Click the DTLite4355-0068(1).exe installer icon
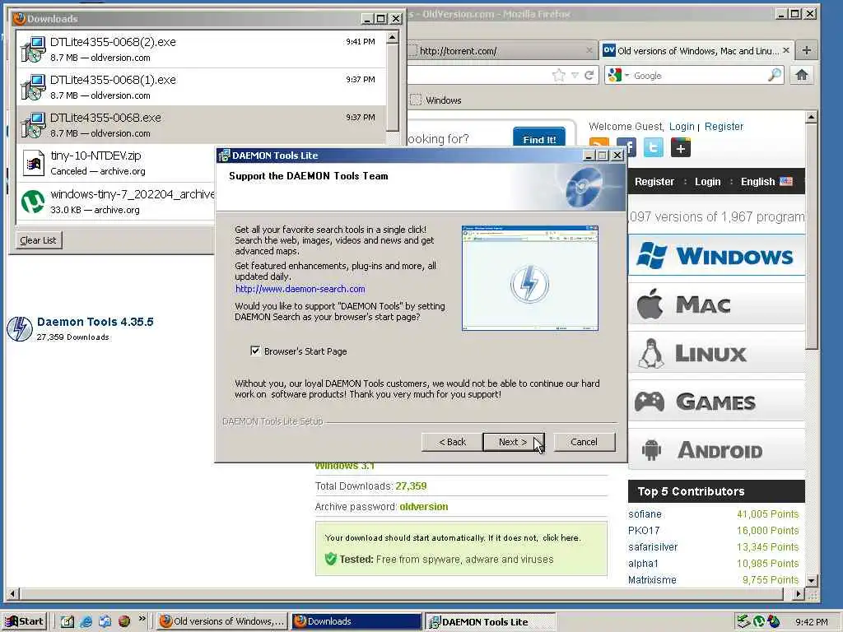843x632 pixels. (33, 87)
